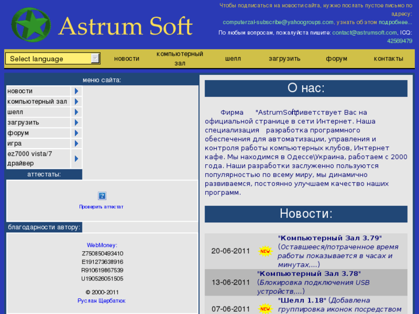Click the date 13-06-2011 in news
The width and height of the screenshot is (419, 314).
coord(231,282)
